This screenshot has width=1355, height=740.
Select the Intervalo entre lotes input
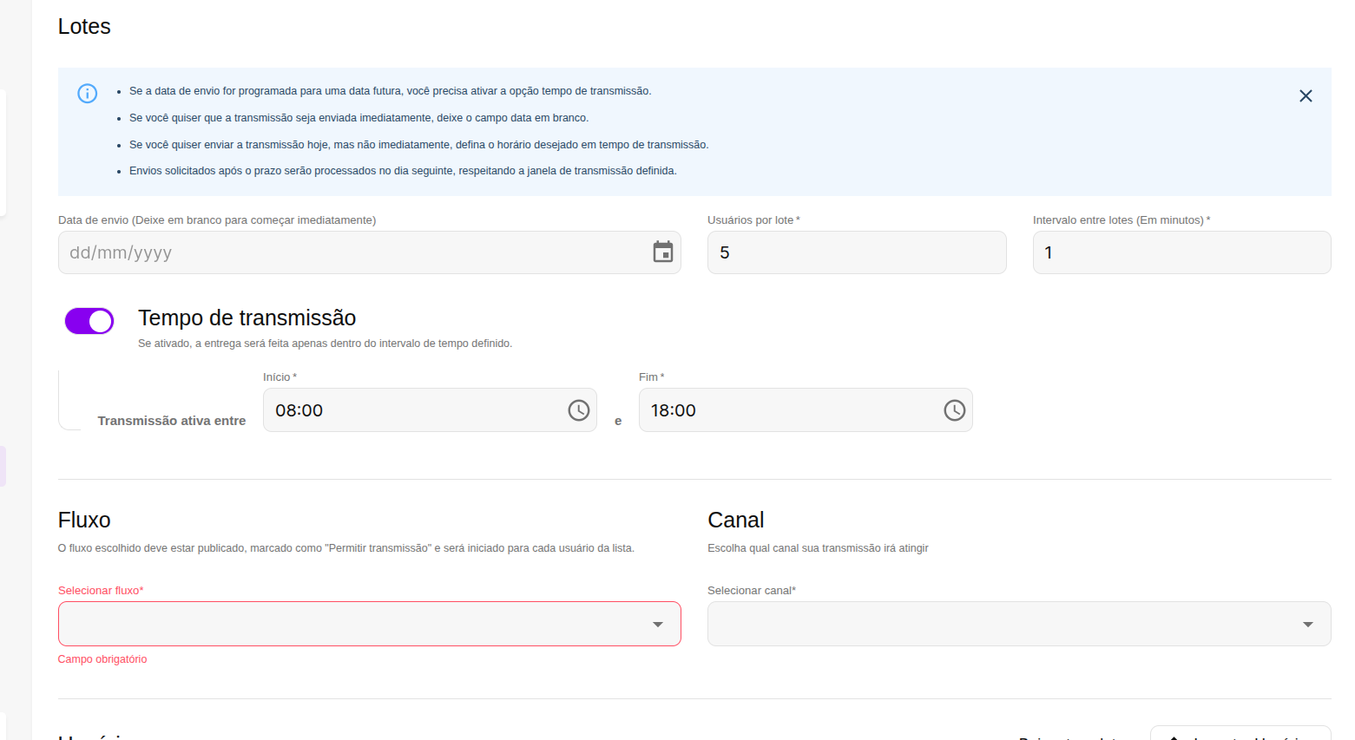point(1181,252)
